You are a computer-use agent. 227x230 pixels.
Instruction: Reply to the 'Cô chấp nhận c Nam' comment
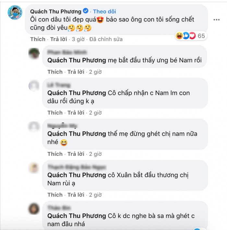[x=76, y=113]
